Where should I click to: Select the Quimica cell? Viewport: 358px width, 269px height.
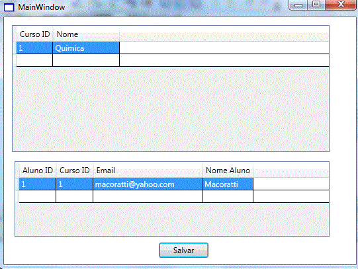coord(86,48)
